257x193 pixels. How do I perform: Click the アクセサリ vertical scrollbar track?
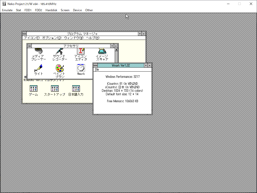click(116, 57)
